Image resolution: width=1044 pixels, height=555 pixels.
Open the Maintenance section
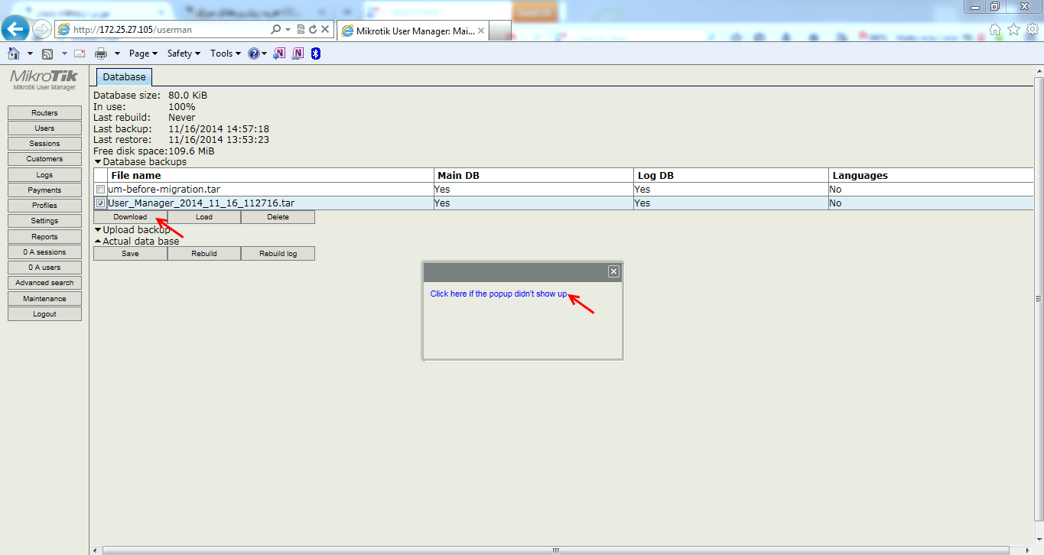pyautogui.click(x=44, y=298)
